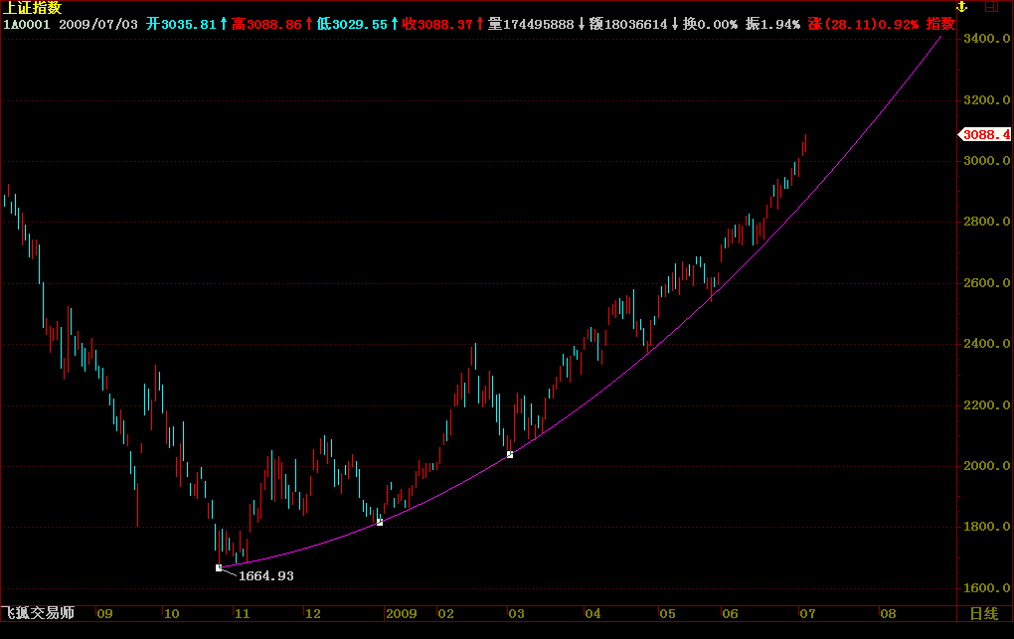Click the 02 month marker on time axis

[x=446, y=614]
